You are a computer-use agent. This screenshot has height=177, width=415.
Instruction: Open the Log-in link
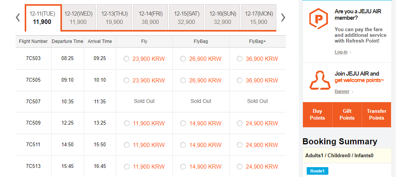(x=341, y=52)
